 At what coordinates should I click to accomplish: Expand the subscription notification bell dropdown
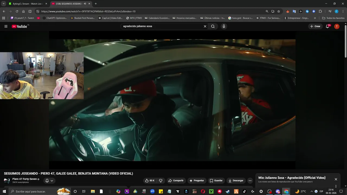(49, 181)
